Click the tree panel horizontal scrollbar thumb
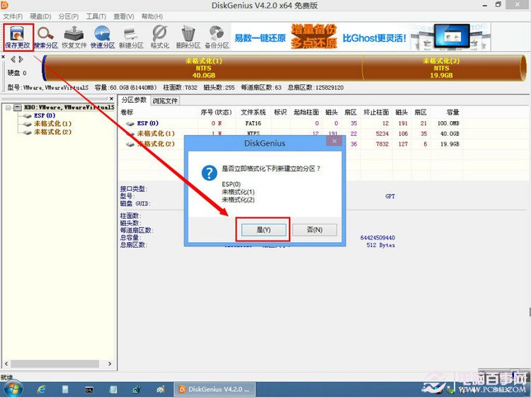 [55, 363]
